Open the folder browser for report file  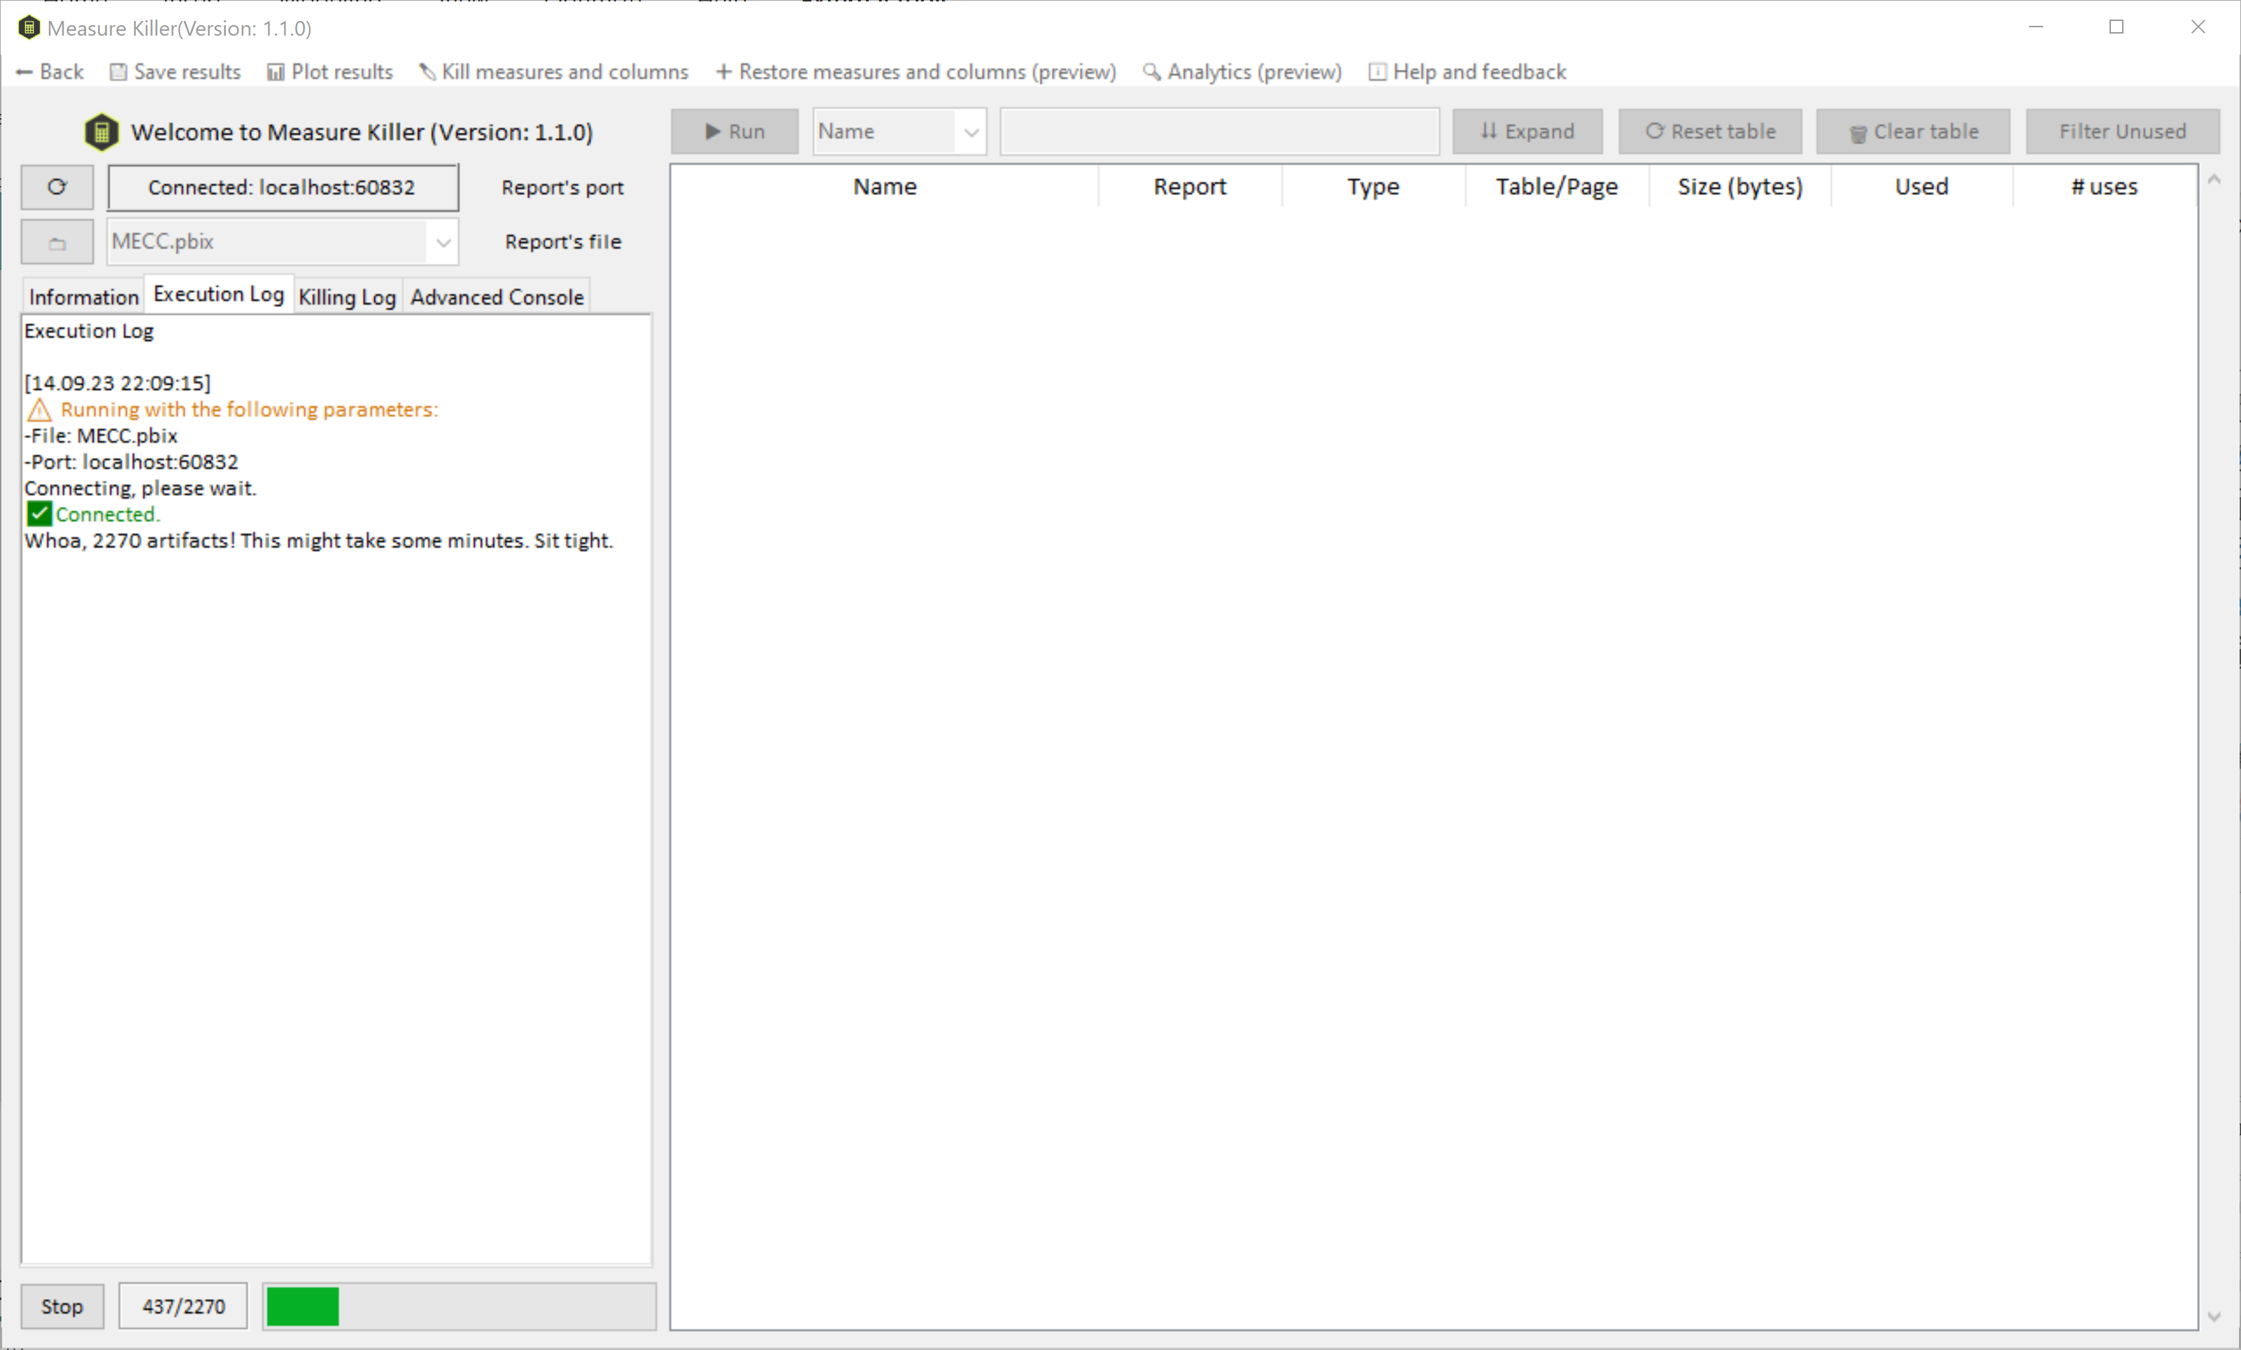pyautogui.click(x=57, y=241)
